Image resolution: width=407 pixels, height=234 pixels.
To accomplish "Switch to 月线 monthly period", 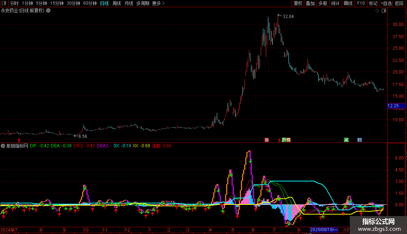I will 129,3.
